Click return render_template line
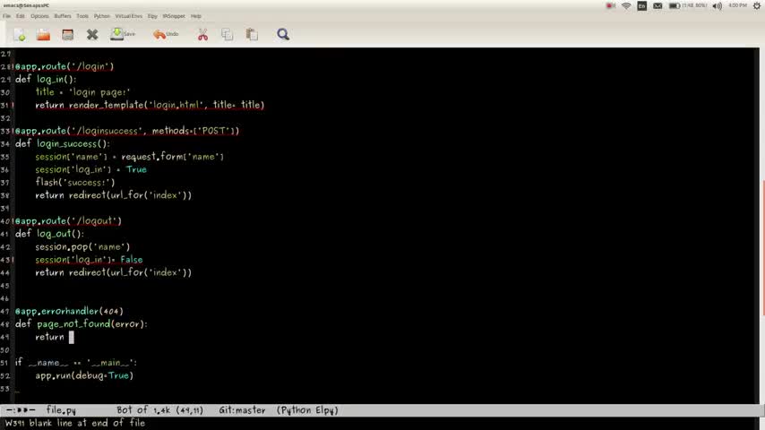The height and width of the screenshot is (430, 765). [x=150, y=105]
